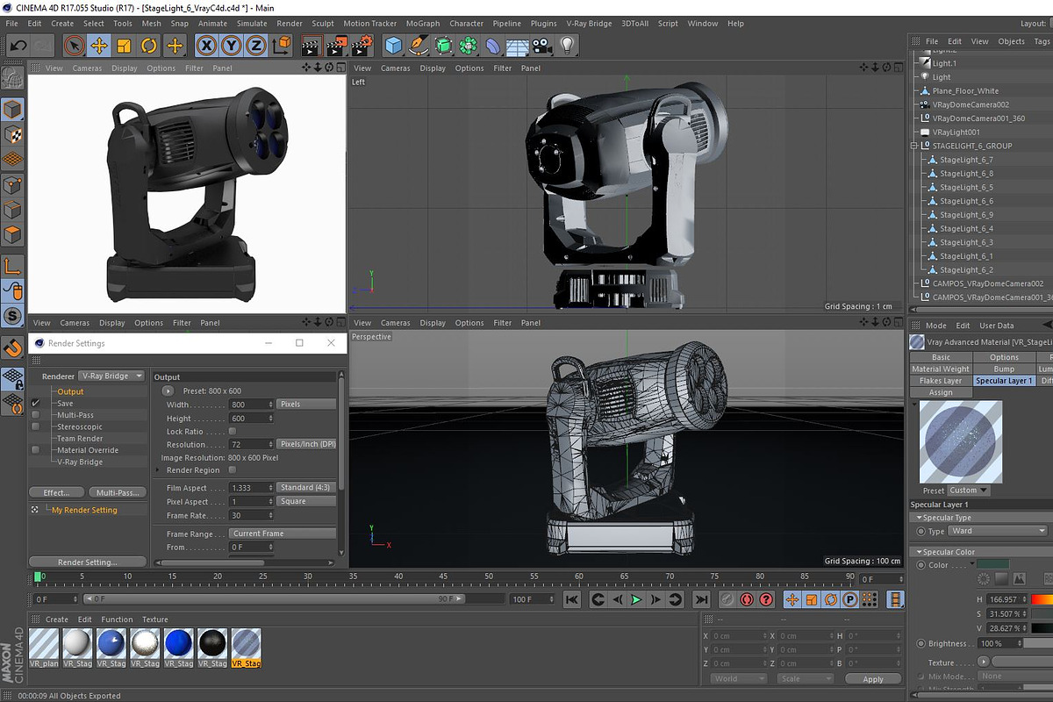
Task: Click Apply in the coordinates panel
Action: 873,678
